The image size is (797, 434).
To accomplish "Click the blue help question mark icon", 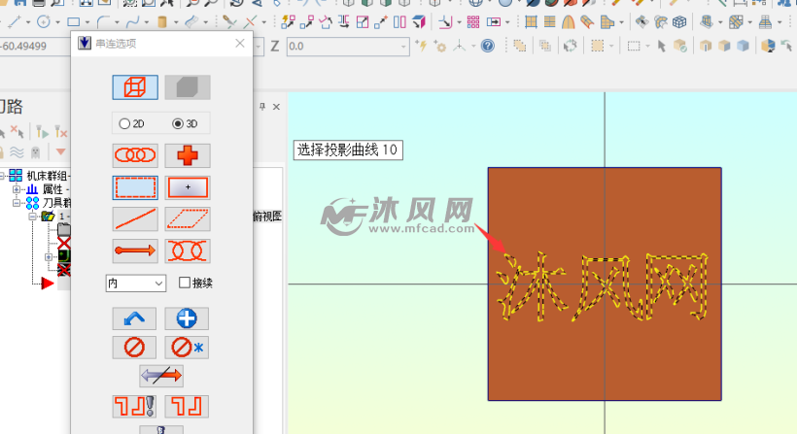I will pyautogui.click(x=488, y=47).
